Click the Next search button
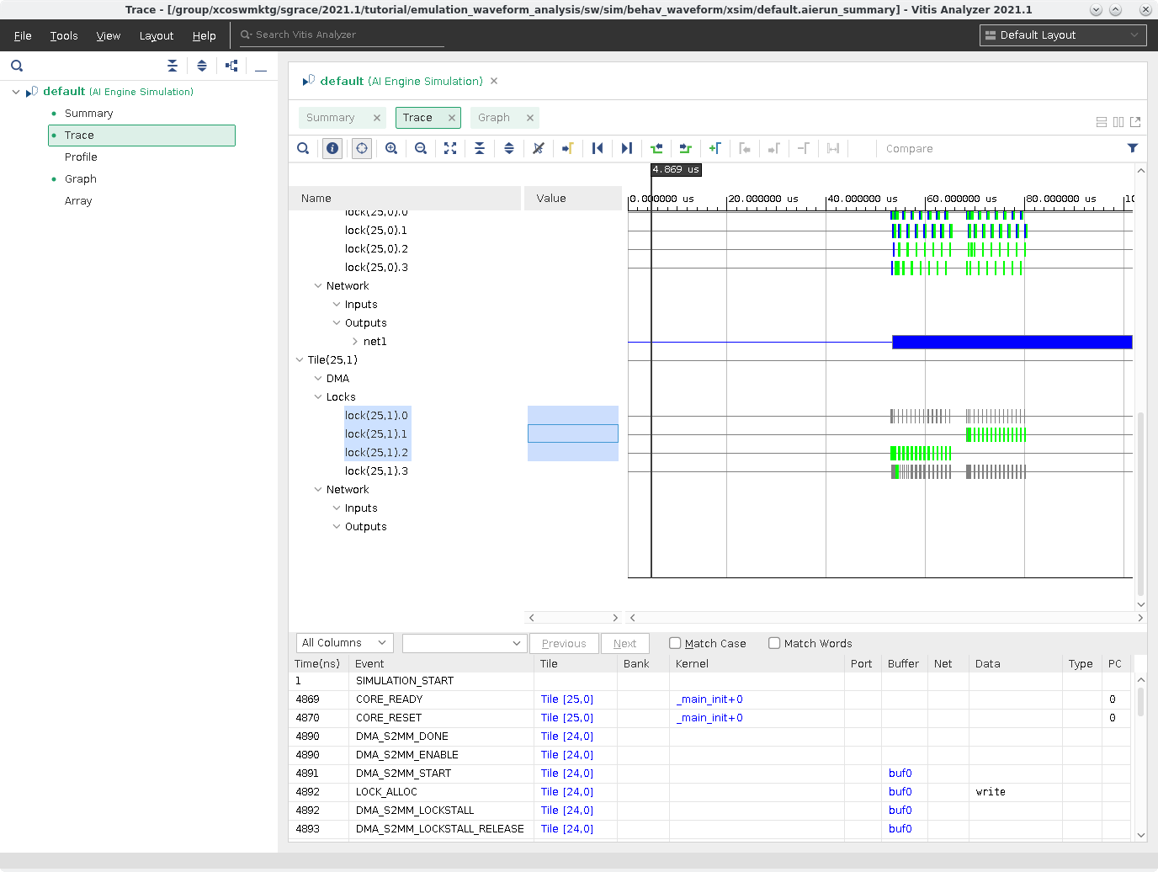 (624, 643)
